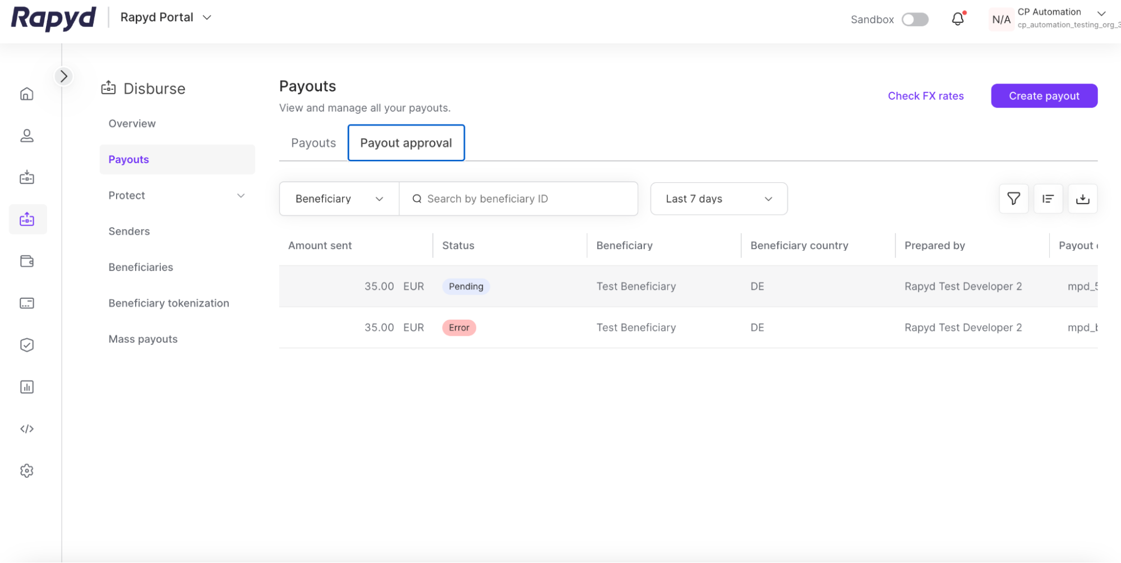Select the Cards icon in the sidebar
This screenshot has width=1121, height=563.
pyautogui.click(x=27, y=303)
